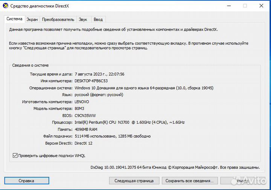
Task: Click the Сведения о системе group label
Action: [x=30, y=66]
